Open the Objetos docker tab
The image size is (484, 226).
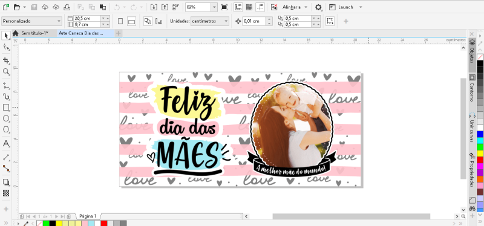472,51
